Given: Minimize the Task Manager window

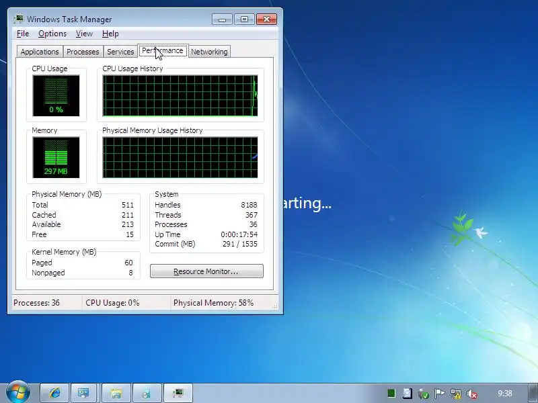Looking at the screenshot, I should 222,19.
